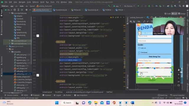
Task: Select the pan hand tool in design view
Action: (x=179, y=70)
